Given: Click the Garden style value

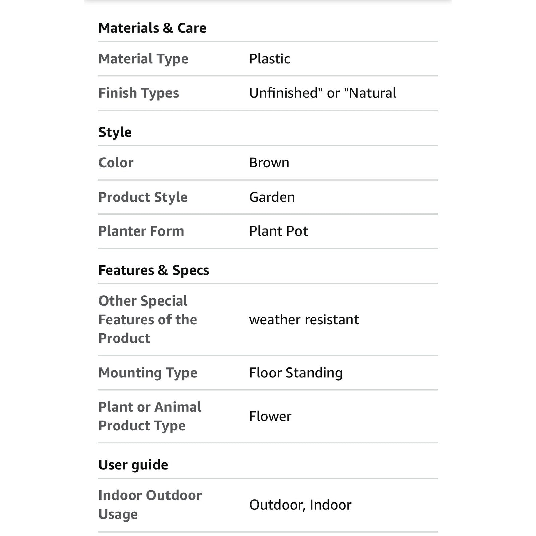Looking at the screenshot, I should (272, 197).
